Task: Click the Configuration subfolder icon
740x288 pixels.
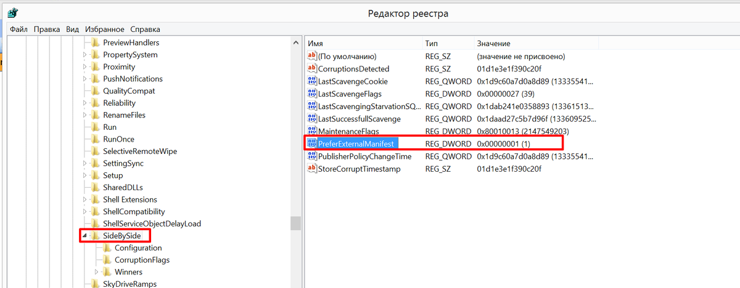Action: point(107,248)
